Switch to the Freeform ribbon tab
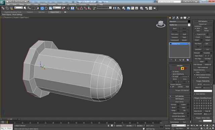This screenshot has height=130, width=215. pos(30,12)
